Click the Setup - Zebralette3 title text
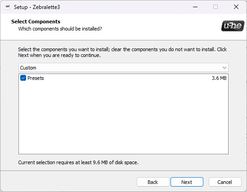This screenshot has height=192, width=247. (x=37, y=7)
